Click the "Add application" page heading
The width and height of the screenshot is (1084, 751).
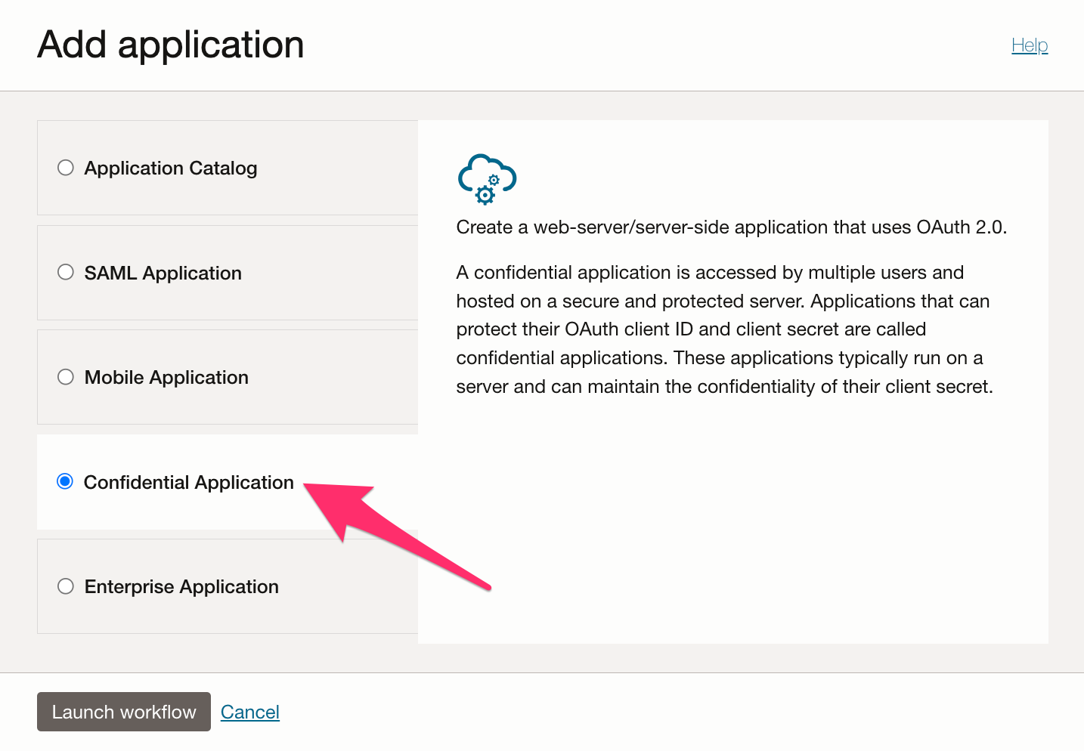(171, 45)
